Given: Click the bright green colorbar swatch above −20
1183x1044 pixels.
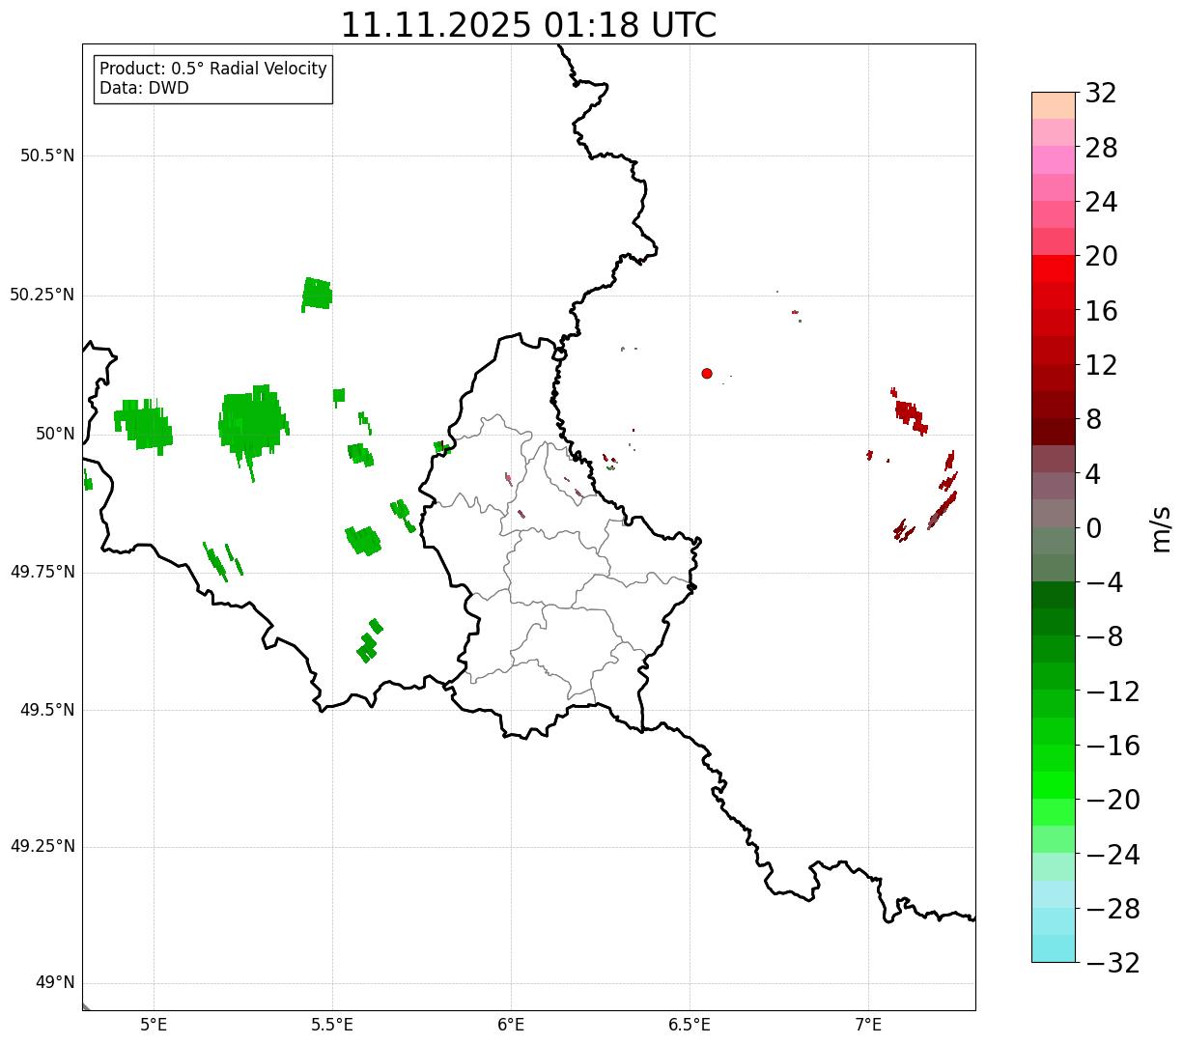Looking at the screenshot, I should (1054, 785).
